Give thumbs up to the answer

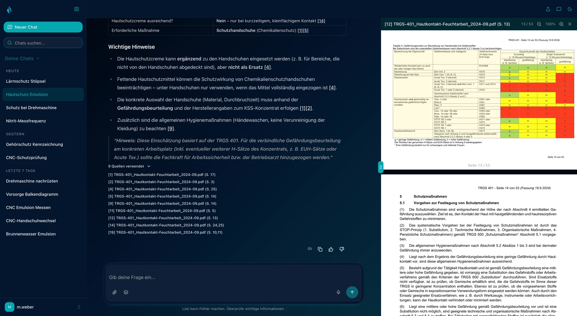pos(331,249)
